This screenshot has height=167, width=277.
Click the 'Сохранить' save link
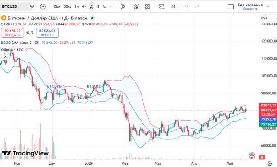[x=250, y=9]
